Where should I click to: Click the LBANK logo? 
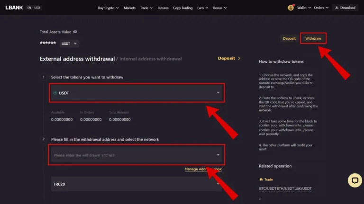point(14,8)
